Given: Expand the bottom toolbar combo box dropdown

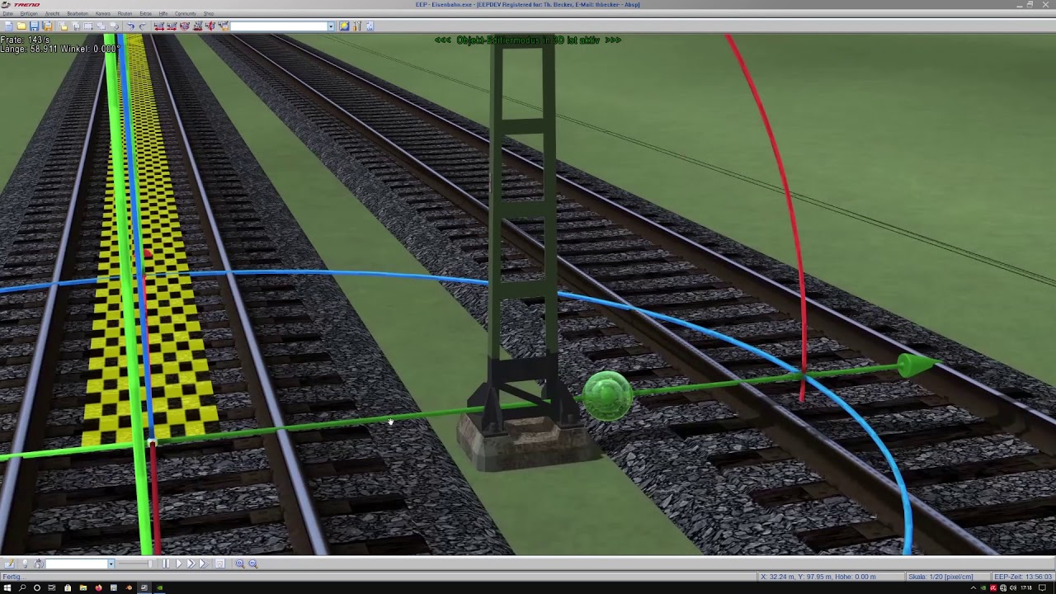Looking at the screenshot, I should 111,564.
